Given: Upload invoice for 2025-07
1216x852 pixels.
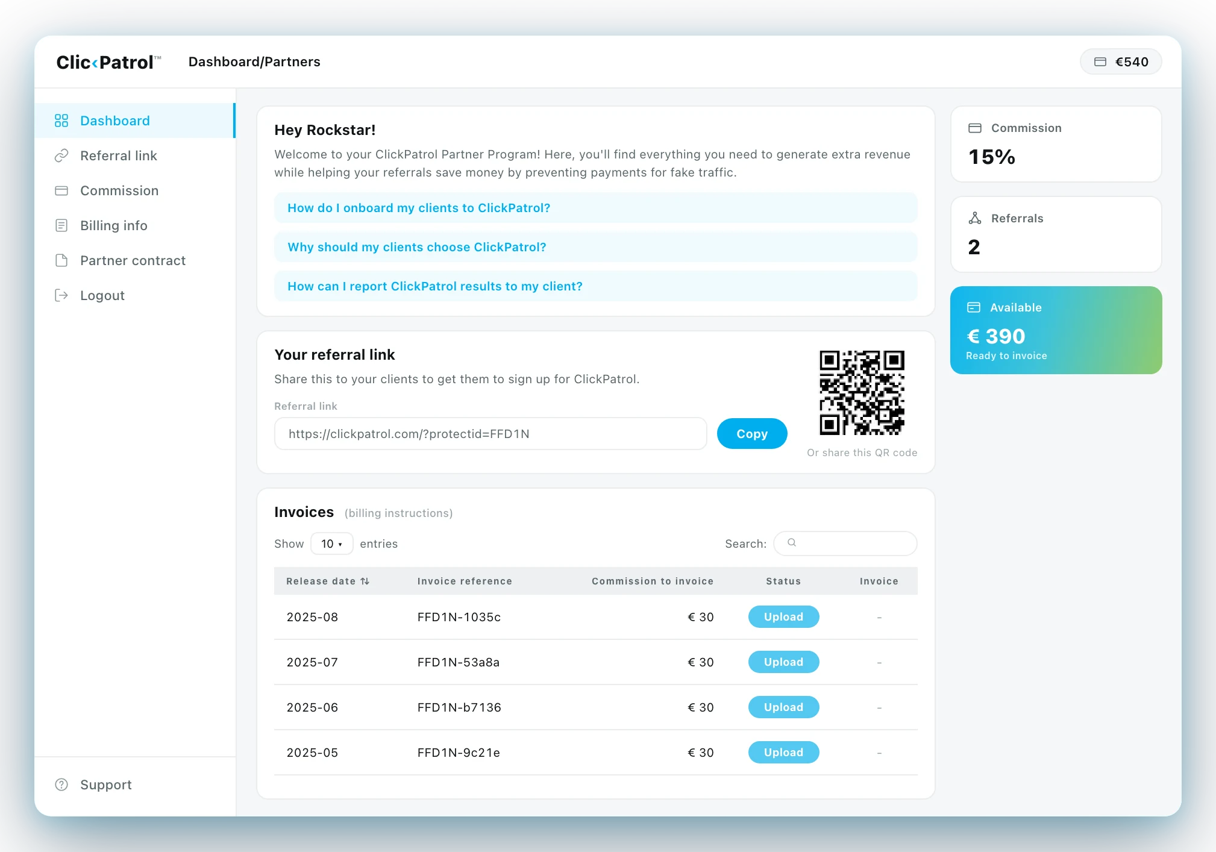Looking at the screenshot, I should tap(783, 662).
